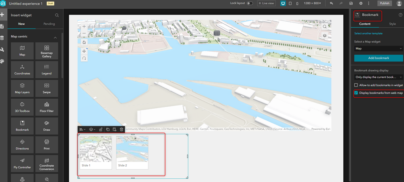Screen dimensions: 404x182
Task: Click the pending-list icon in widget toolbar
Action: tap(115, 130)
